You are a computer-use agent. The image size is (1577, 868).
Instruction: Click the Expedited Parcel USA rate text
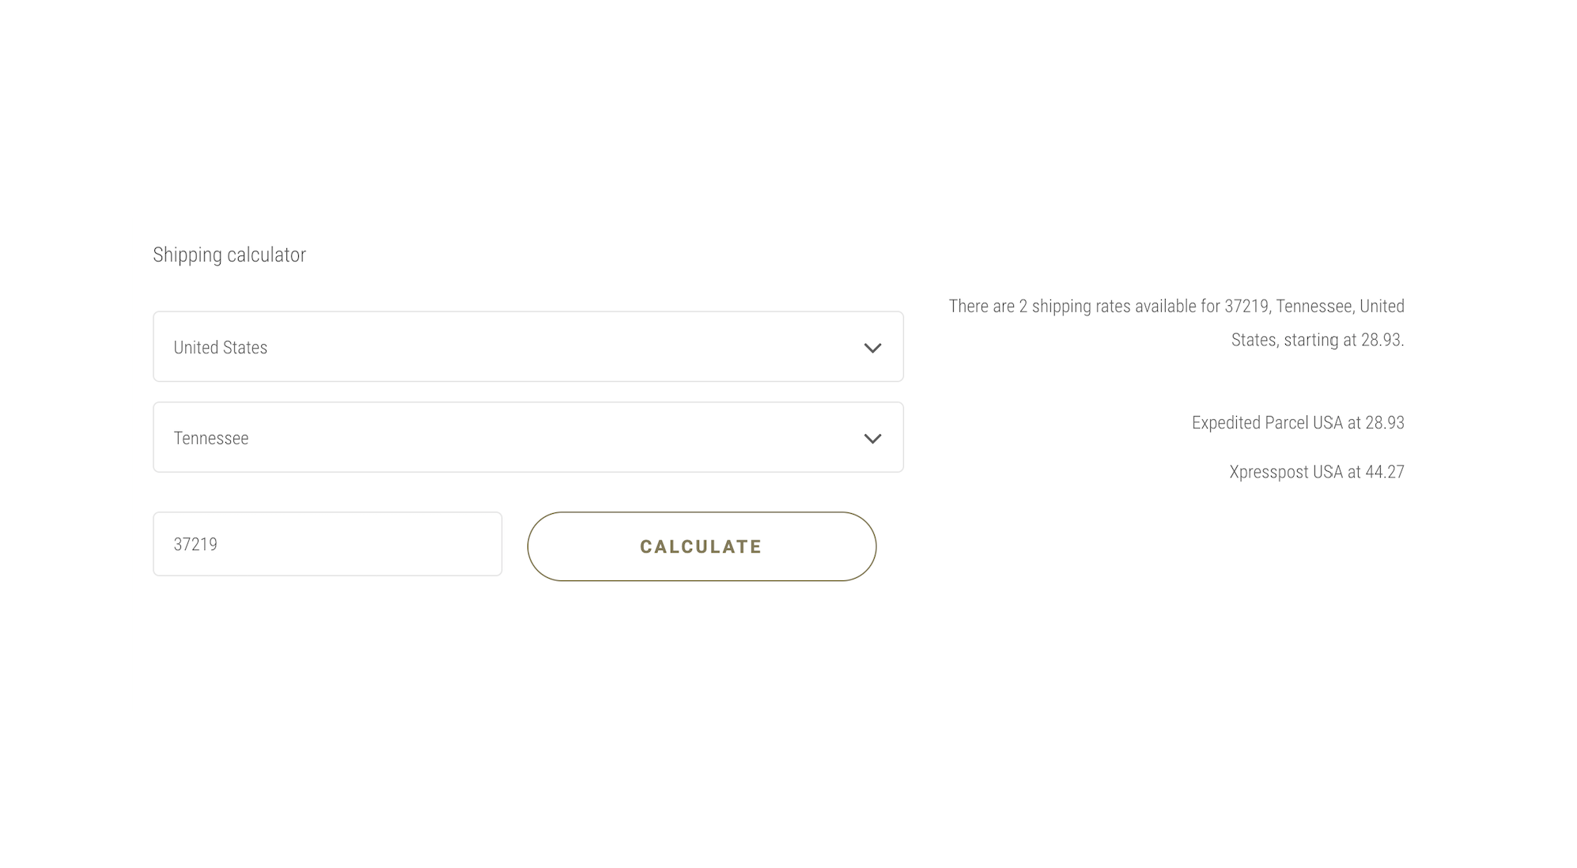tap(1297, 422)
